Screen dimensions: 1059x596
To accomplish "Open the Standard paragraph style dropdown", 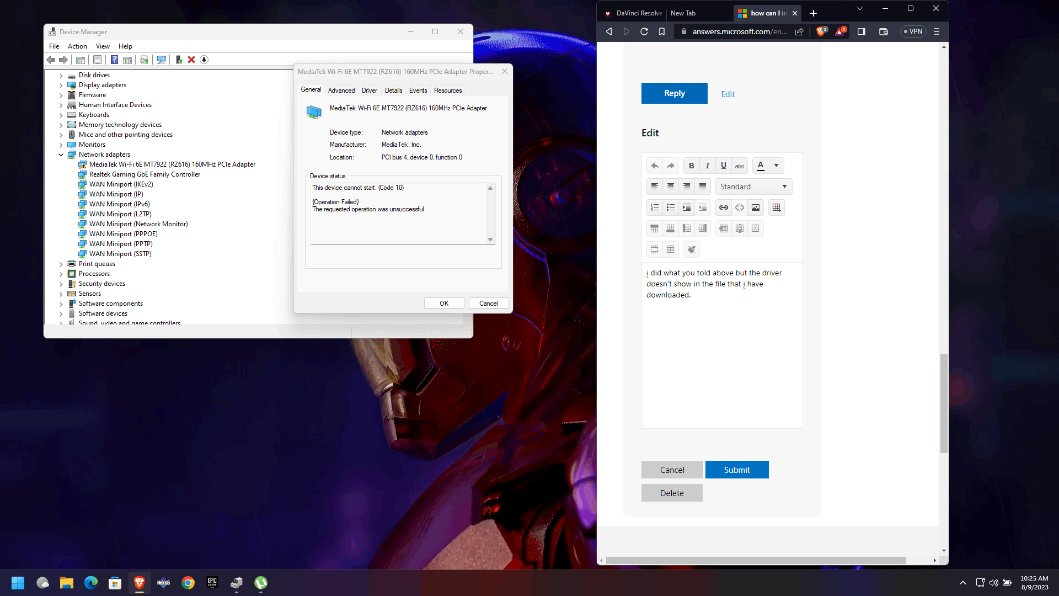I will tap(753, 187).
